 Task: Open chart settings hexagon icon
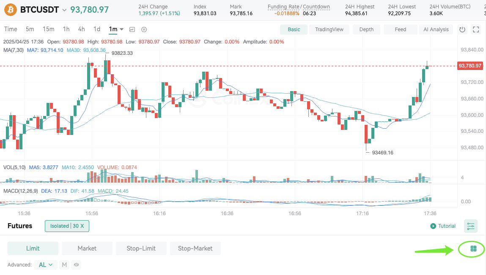[144, 30]
